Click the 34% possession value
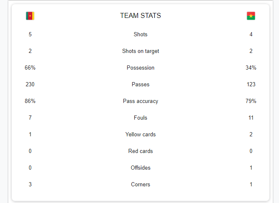 [x=251, y=68]
